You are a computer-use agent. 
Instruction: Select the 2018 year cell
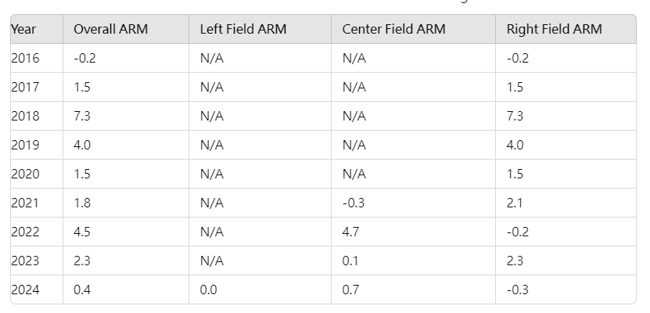coord(25,117)
